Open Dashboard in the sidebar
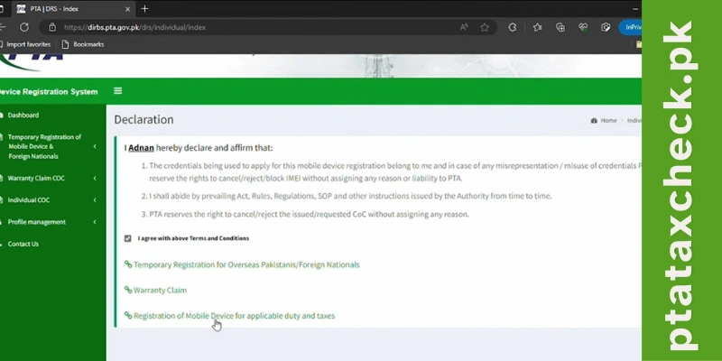722x361 pixels. (x=23, y=116)
